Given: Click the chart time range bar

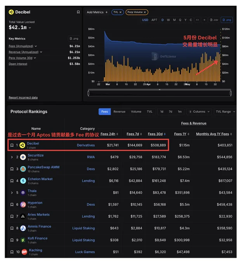Looking at the screenshot, I should pyautogui.click(x=160, y=93).
